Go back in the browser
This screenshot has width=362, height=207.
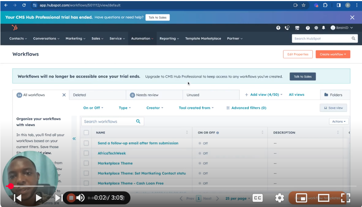tap(6, 5)
